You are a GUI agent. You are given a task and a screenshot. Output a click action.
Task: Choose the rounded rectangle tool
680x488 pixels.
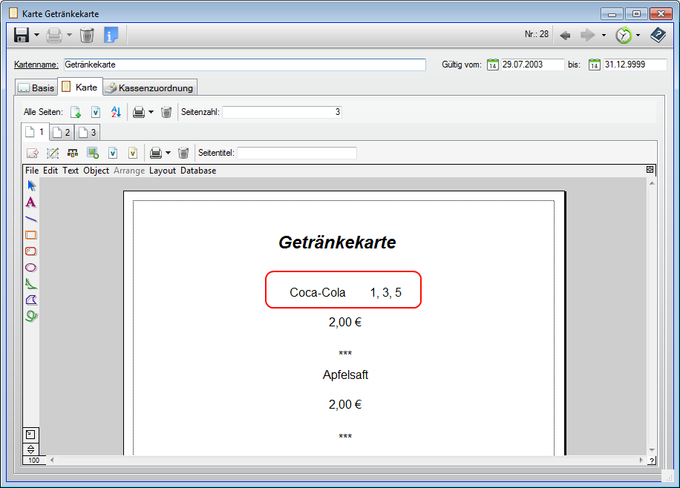tap(30, 251)
